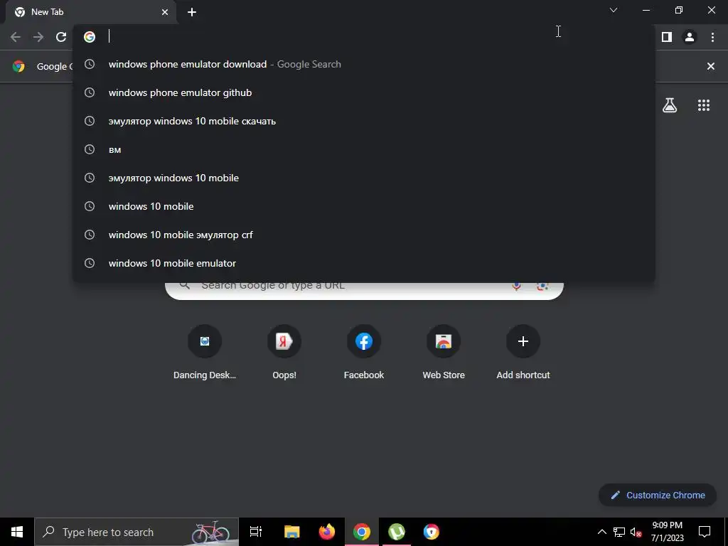Click clock icon beside 'windows phone emulator github'
The image size is (728, 546).
point(89,92)
